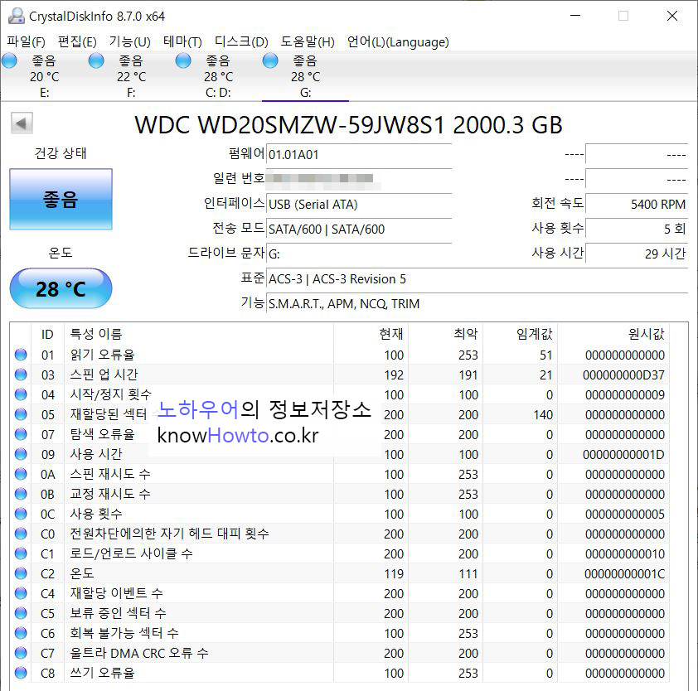
Task: Click status orb of attribute C5 보류 중인 섹터 수
Action: 21,613
